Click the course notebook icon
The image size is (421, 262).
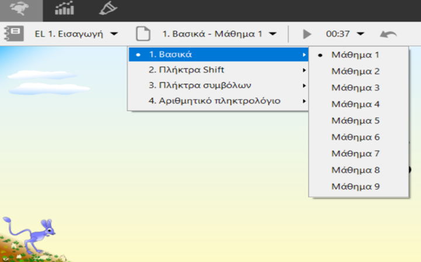tap(14, 33)
